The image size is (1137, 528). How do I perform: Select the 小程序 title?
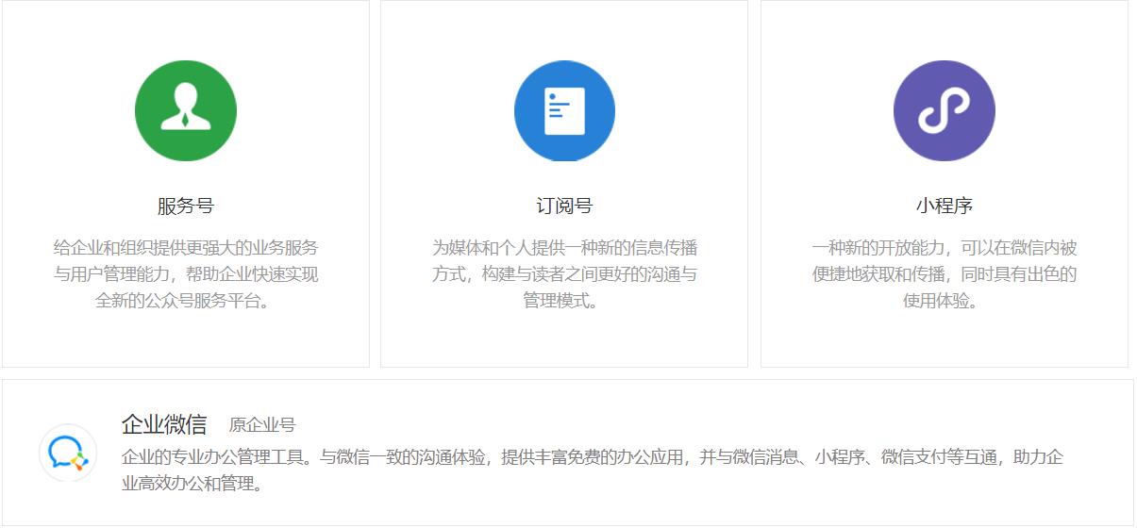coord(945,206)
